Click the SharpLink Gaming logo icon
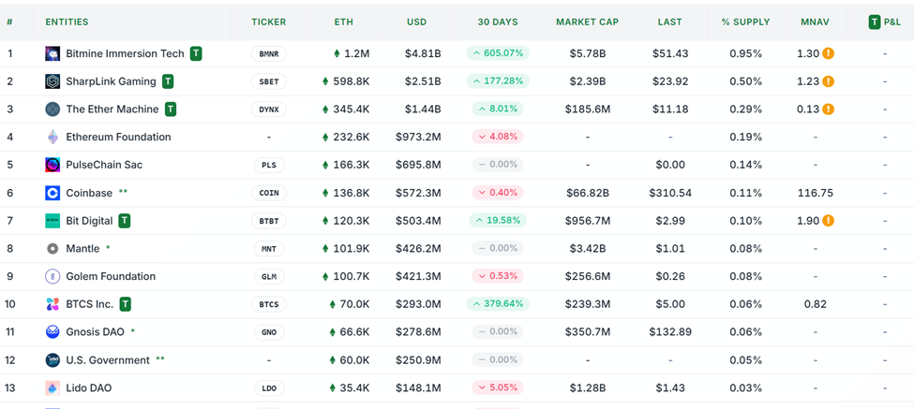The image size is (914, 409). (x=52, y=81)
